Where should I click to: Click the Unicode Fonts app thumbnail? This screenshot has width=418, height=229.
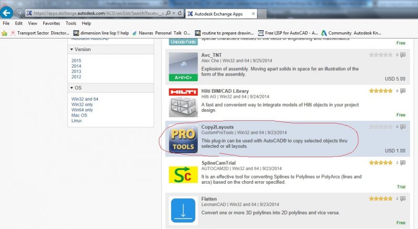coord(183,42)
